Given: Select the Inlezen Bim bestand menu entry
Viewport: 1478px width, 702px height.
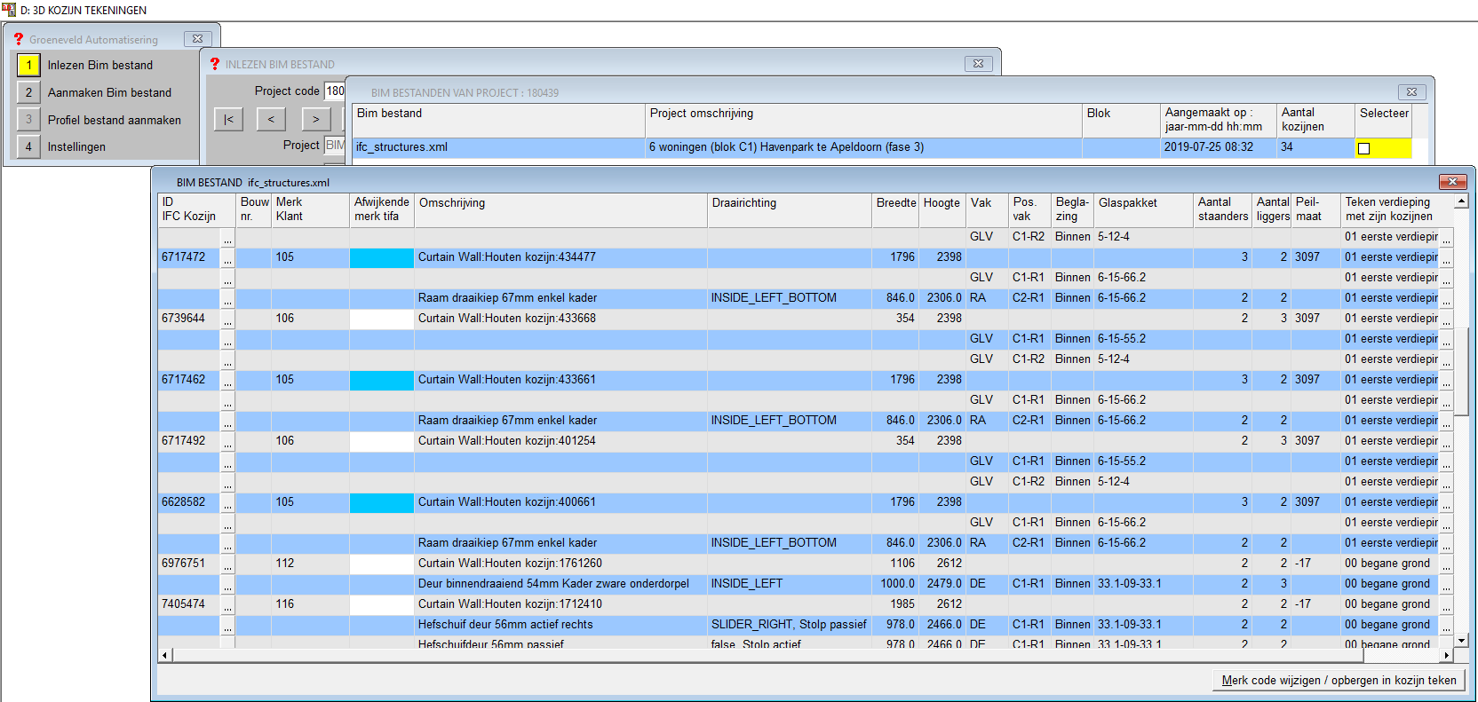Looking at the screenshot, I should click(100, 65).
